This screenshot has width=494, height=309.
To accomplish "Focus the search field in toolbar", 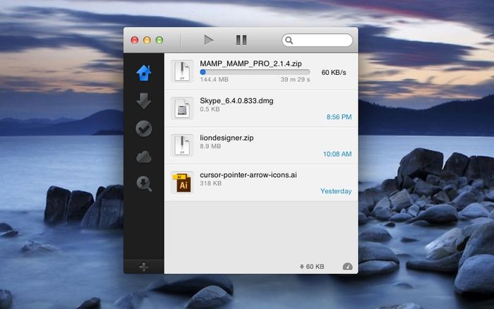I will [x=318, y=40].
